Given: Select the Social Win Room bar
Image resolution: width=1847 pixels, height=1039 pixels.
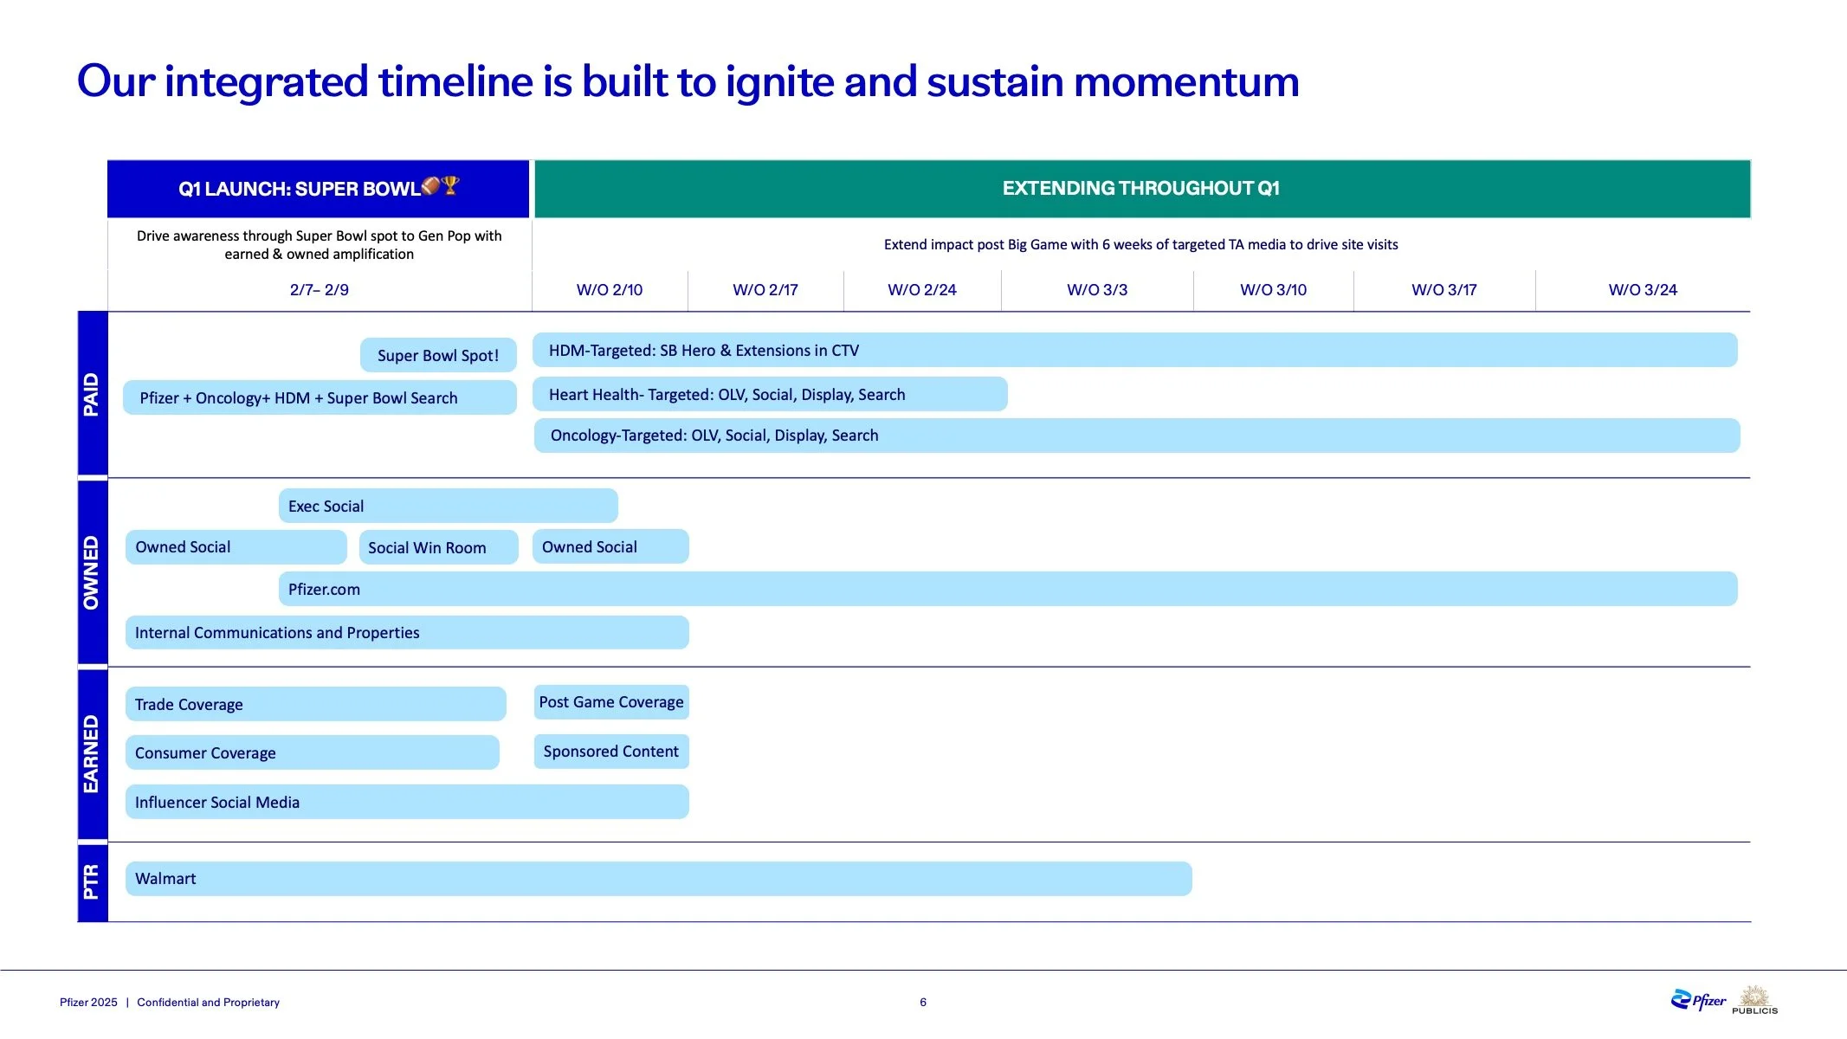Looking at the screenshot, I should pyautogui.click(x=439, y=547).
